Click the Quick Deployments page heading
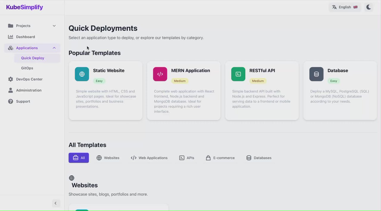This screenshot has width=381, height=211. (103, 28)
